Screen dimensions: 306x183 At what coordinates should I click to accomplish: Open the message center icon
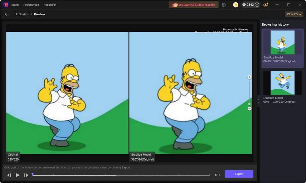pos(224,5)
